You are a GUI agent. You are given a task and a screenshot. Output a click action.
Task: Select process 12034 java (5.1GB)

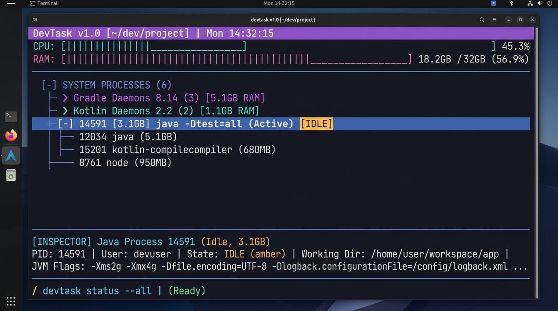pos(128,137)
